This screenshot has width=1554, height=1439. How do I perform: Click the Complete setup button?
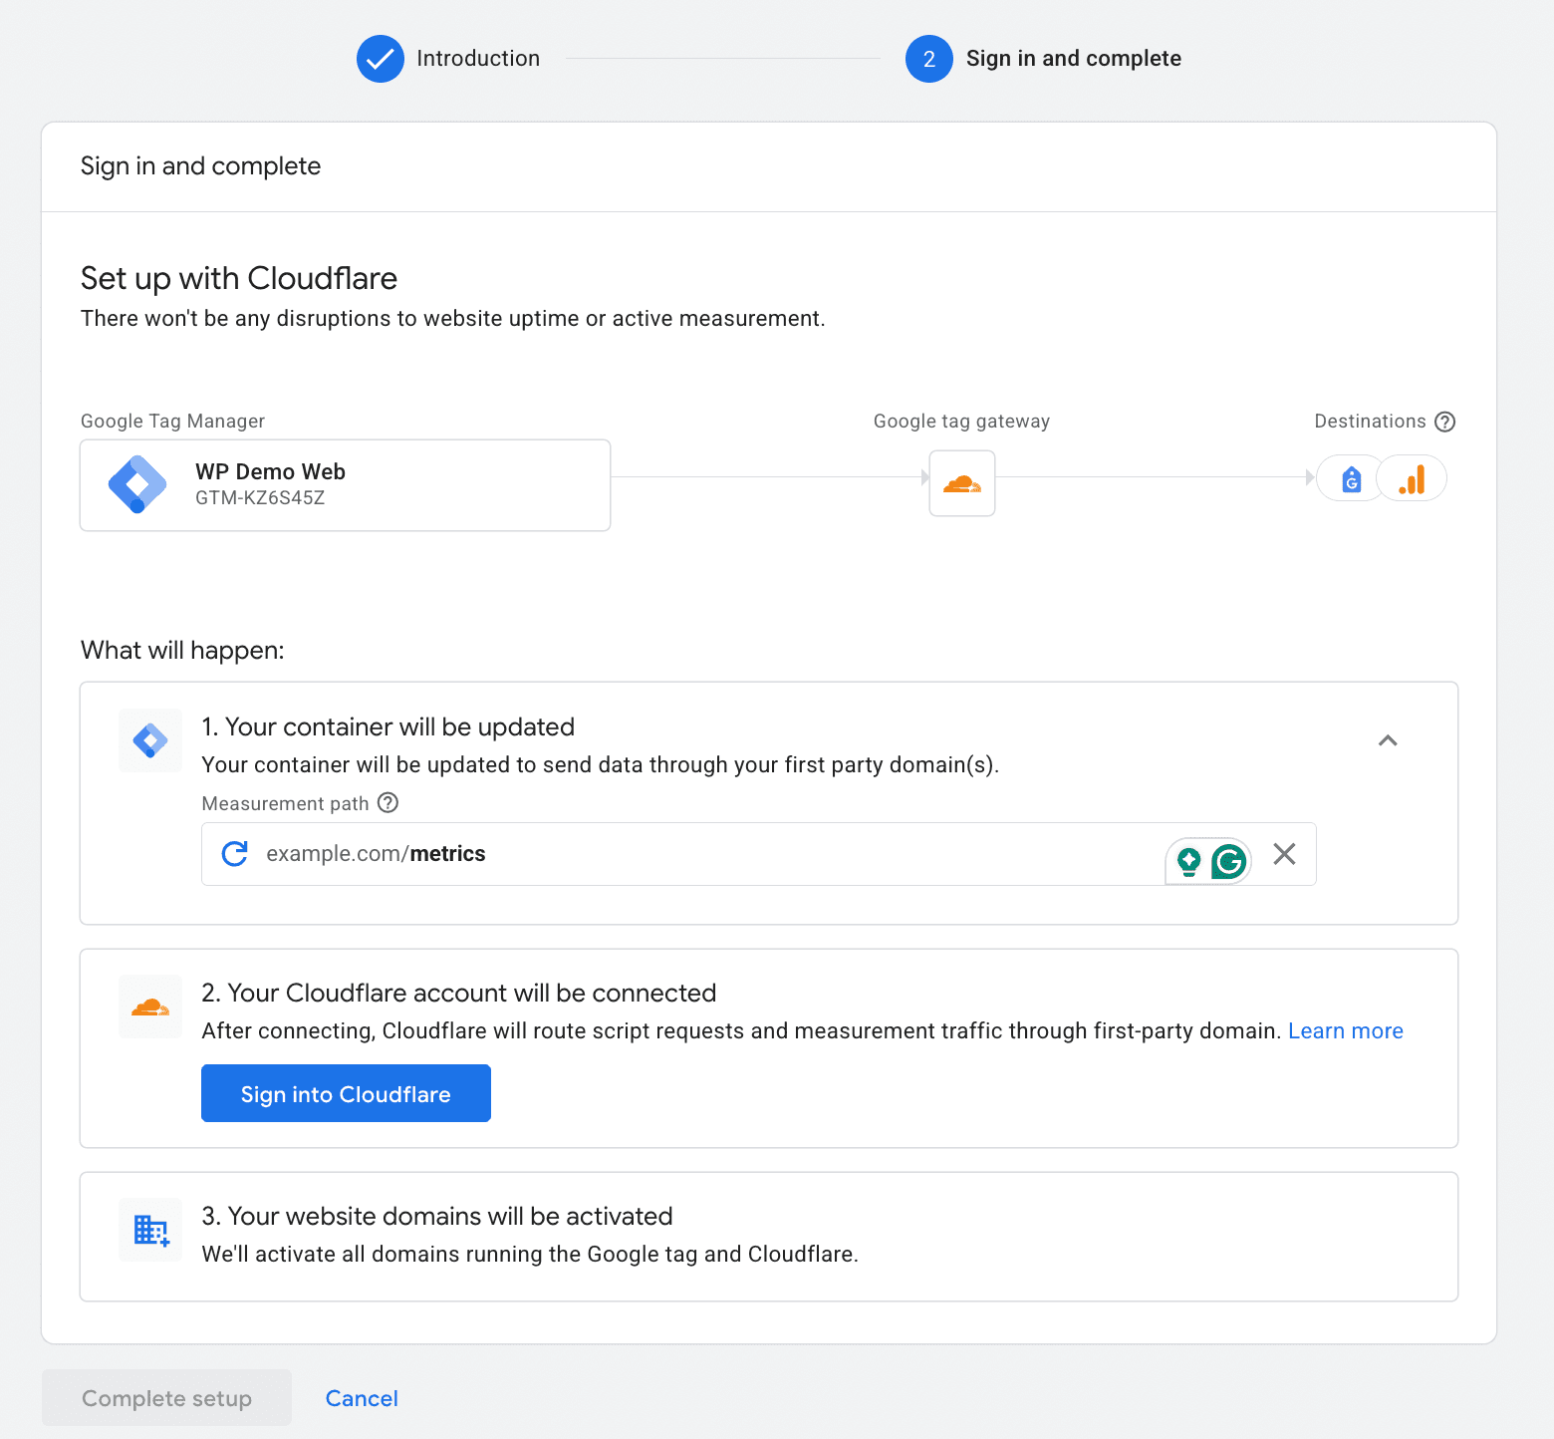166,1398
